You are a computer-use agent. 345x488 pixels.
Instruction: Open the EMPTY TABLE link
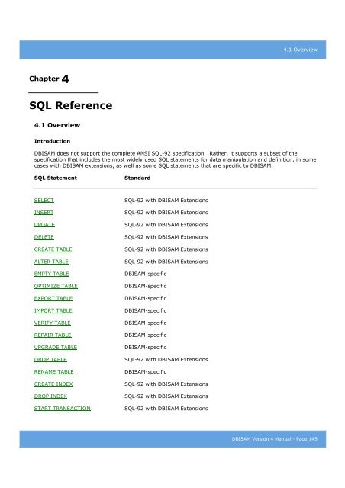coord(51,274)
